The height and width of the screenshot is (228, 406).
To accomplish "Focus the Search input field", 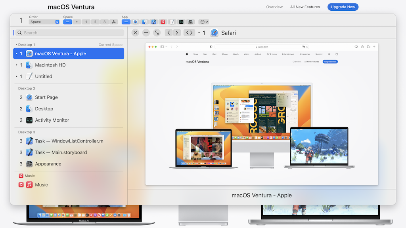I will click(x=69, y=33).
